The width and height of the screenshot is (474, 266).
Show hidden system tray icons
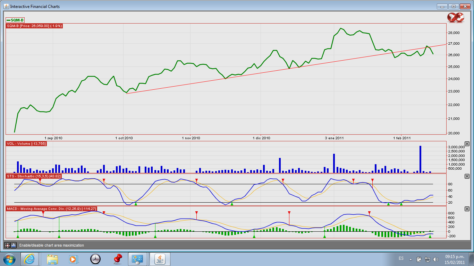tap(411, 259)
